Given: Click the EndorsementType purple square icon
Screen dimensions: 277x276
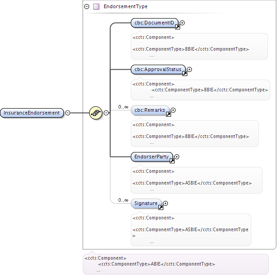Looking at the screenshot, I should pos(96,6).
